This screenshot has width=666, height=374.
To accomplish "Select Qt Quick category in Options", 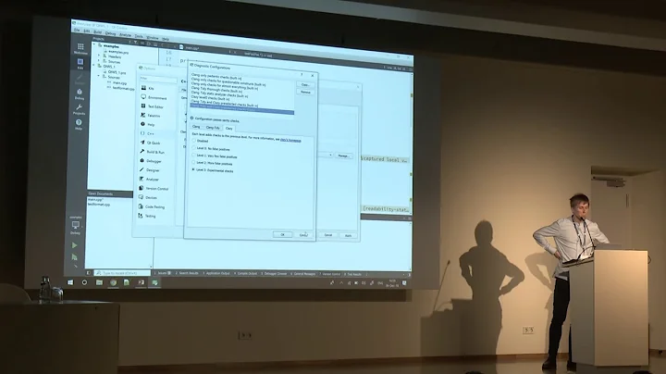I will 150,143.
